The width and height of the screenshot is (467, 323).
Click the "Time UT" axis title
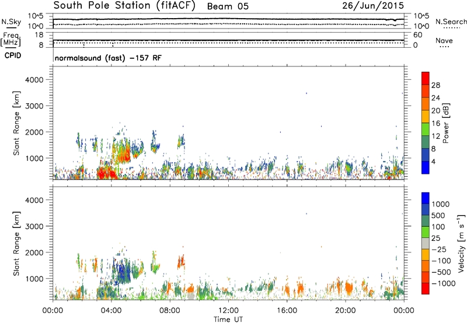(x=228, y=320)
